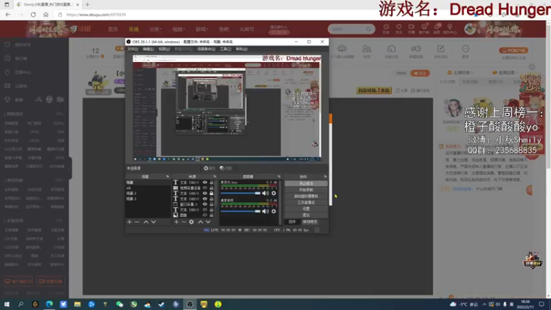
Task: Remove selected source with minus icon in Sources panel
Action: pyautogui.click(x=184, y=222)
